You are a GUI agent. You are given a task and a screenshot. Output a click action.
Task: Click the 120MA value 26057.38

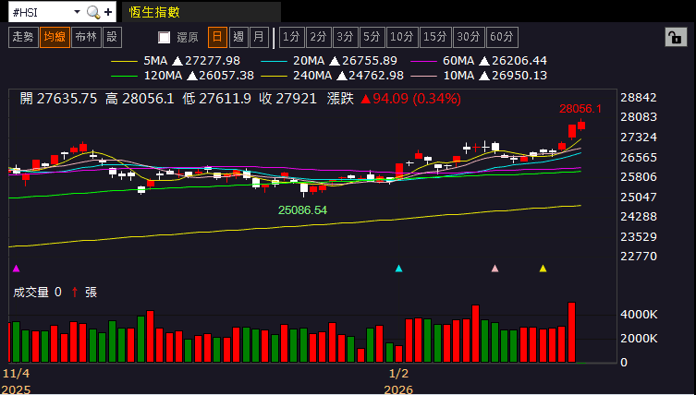(226, 76)
